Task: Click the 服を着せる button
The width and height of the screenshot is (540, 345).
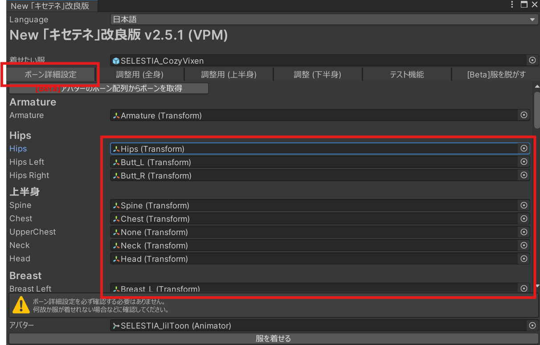Action: tap(273, 339)
